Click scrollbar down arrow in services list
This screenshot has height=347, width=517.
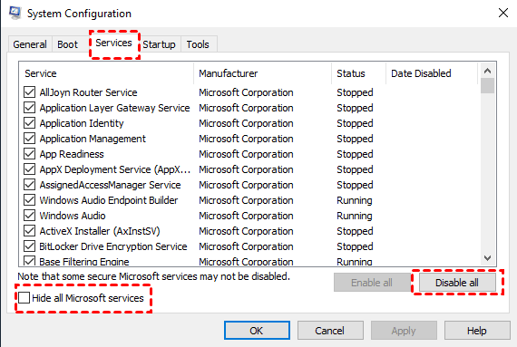coord(487,258)
